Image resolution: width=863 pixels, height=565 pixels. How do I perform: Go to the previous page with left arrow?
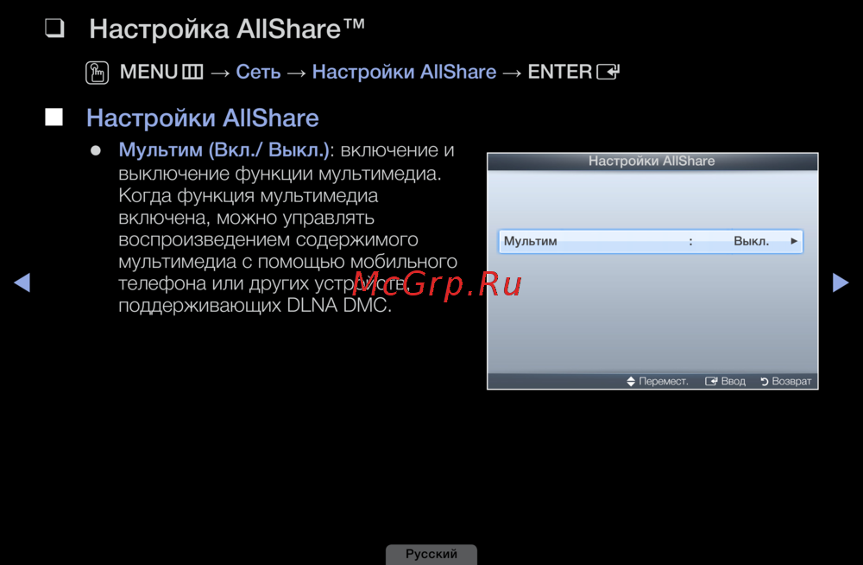(x=22, y=282)
